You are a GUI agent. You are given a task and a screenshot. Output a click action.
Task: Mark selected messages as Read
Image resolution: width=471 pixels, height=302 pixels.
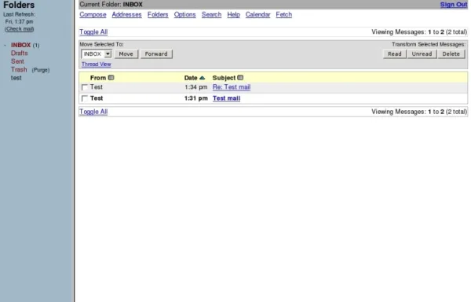tap(394, 53)
